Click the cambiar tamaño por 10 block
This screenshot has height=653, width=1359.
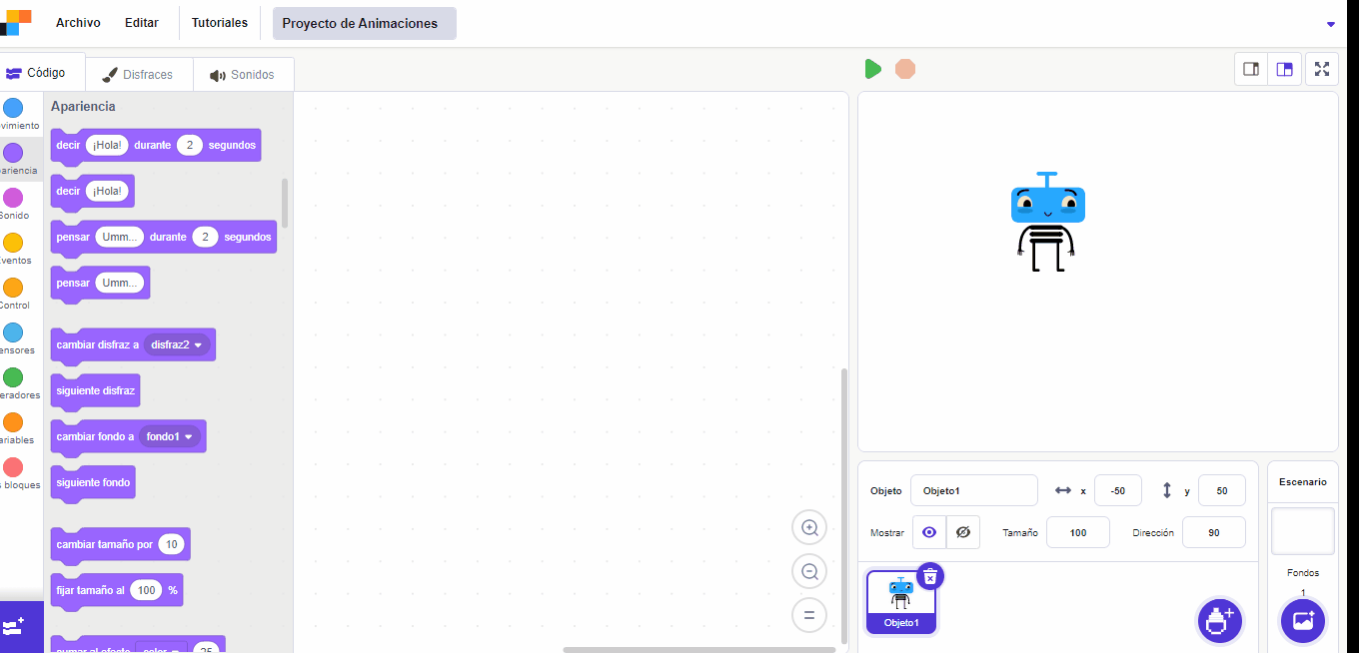click(x=120, y=544)
